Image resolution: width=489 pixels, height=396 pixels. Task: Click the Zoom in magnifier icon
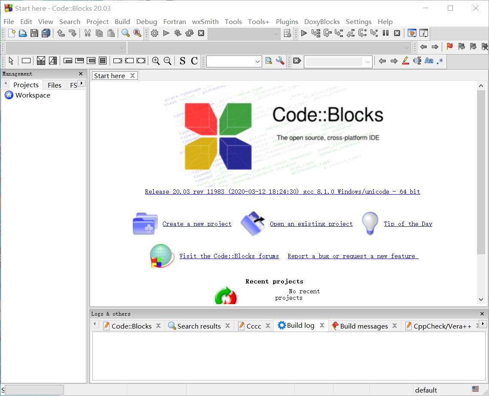tap(156, 61)
